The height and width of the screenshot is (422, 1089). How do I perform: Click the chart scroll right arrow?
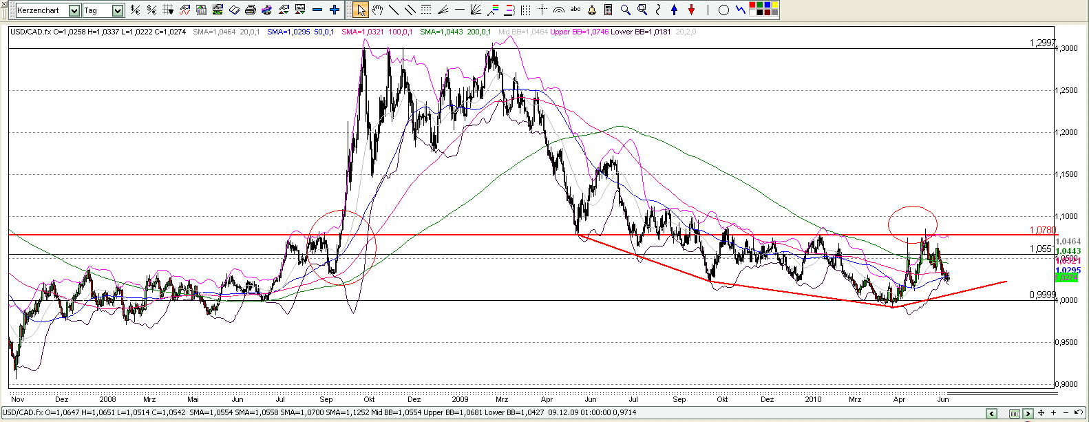point(1028,414)
